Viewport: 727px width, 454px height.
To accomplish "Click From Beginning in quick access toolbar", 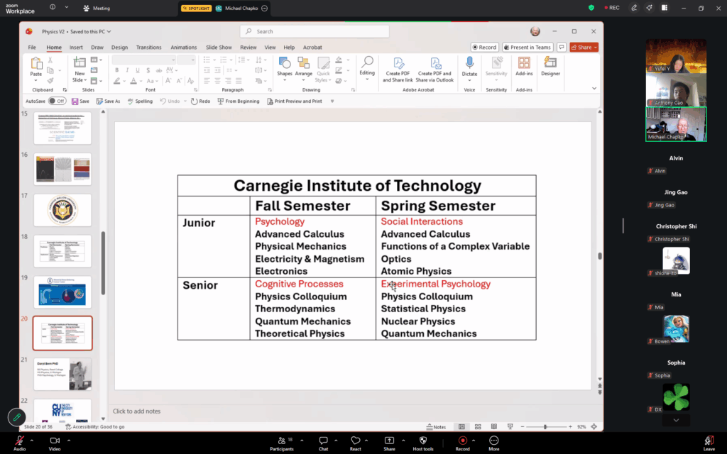I will [x=239, y=101].
